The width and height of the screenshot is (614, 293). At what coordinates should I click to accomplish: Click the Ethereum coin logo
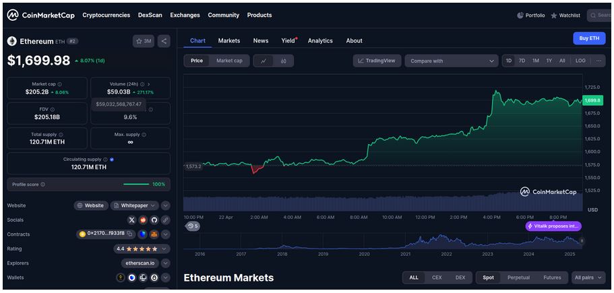(x=12, y=41)
